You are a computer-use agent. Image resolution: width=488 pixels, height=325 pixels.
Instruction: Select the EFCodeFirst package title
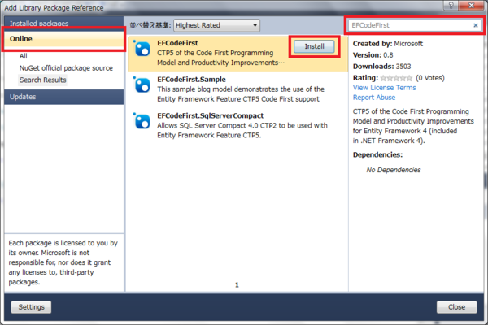click(177, 43)
